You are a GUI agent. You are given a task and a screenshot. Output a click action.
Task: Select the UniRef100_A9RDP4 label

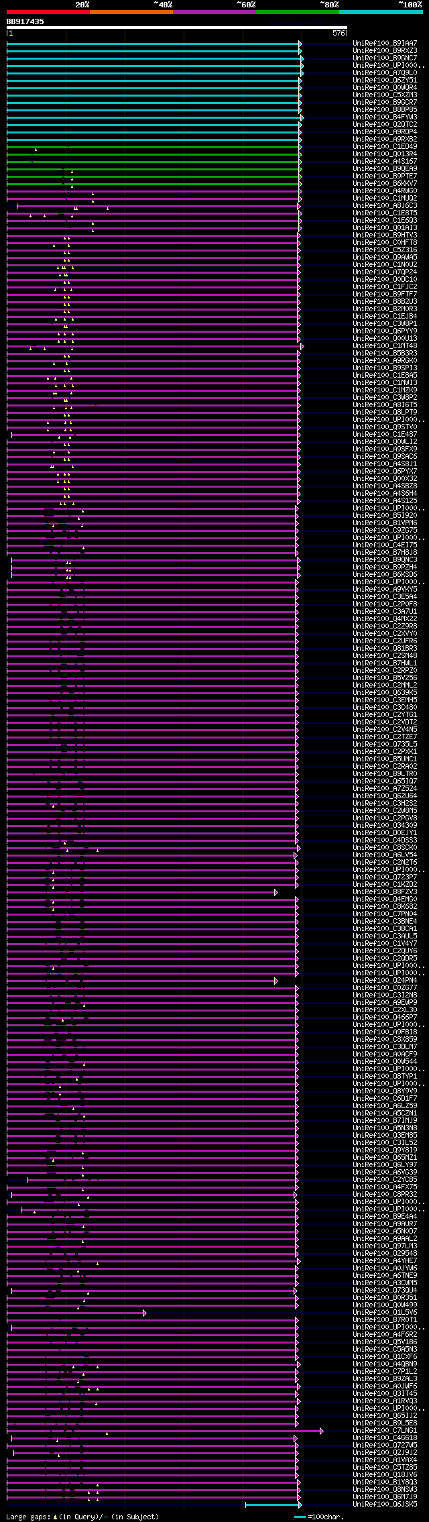click(x=385, y=131)
